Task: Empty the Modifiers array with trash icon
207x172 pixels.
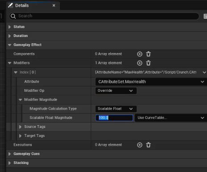Action: pos(148,63)
